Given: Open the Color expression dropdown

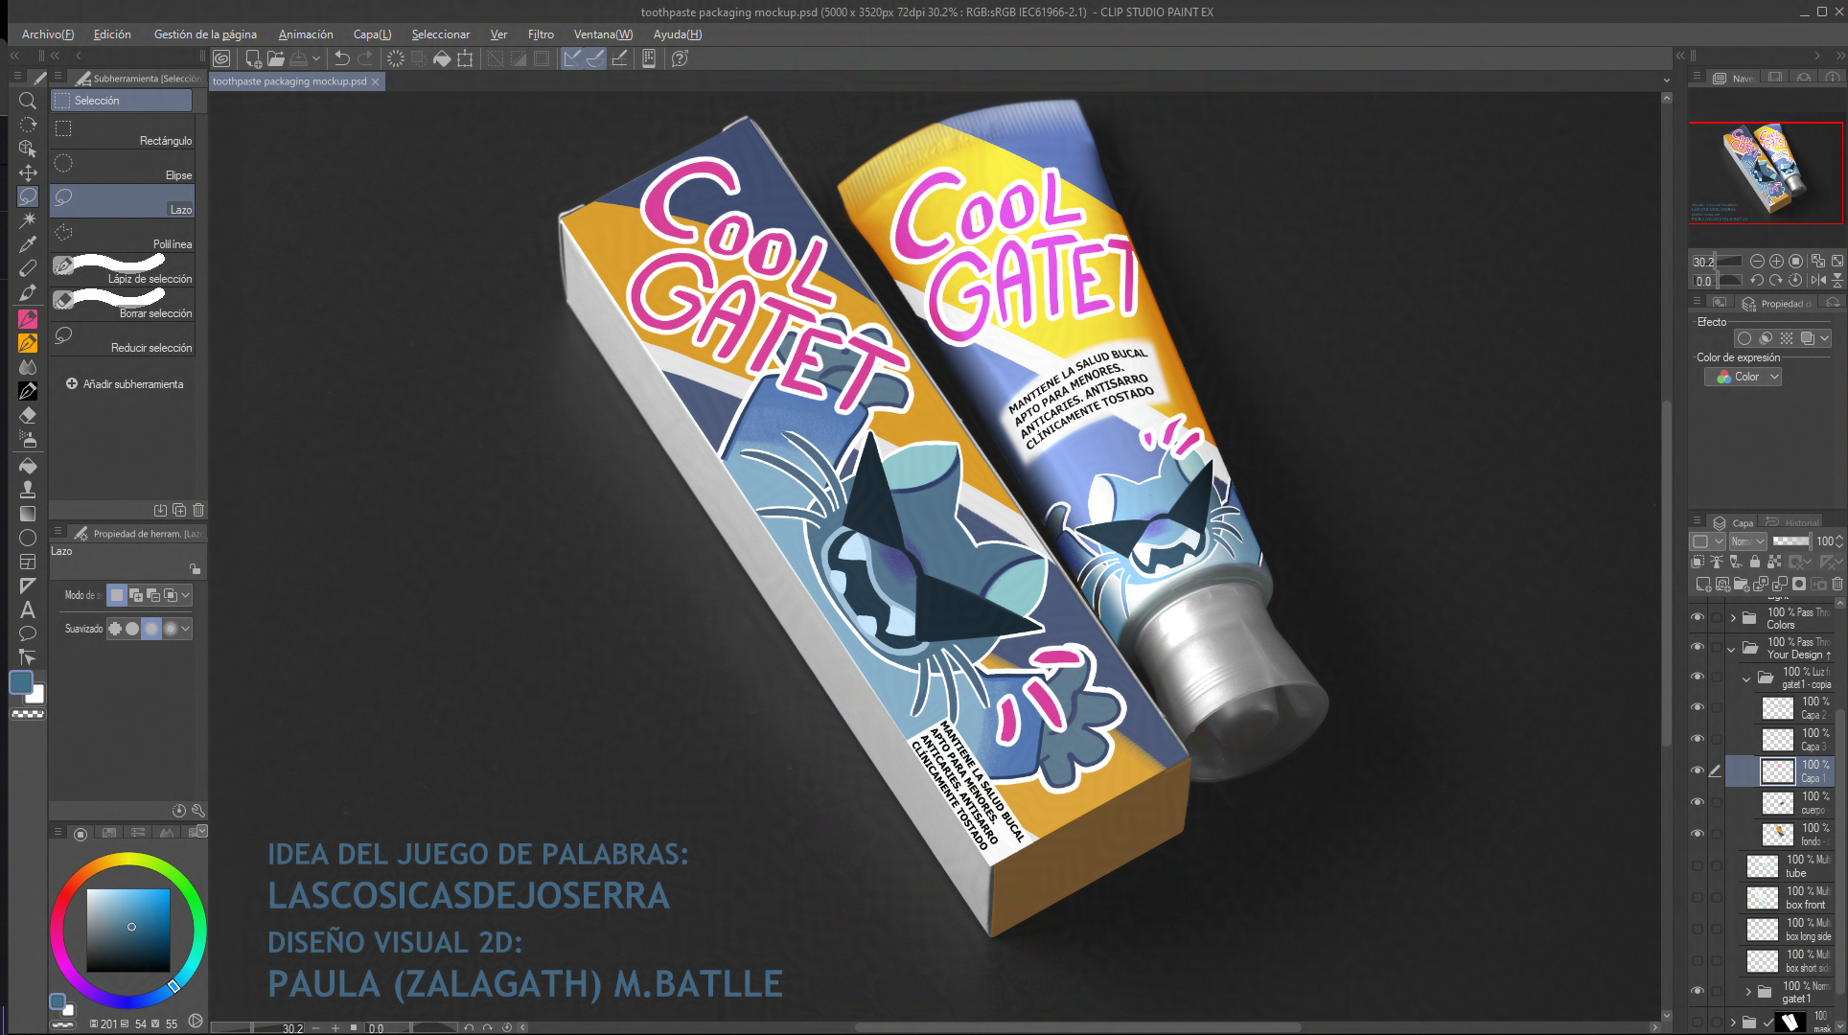Looking at the screenshot, I should coord(1743,377).
